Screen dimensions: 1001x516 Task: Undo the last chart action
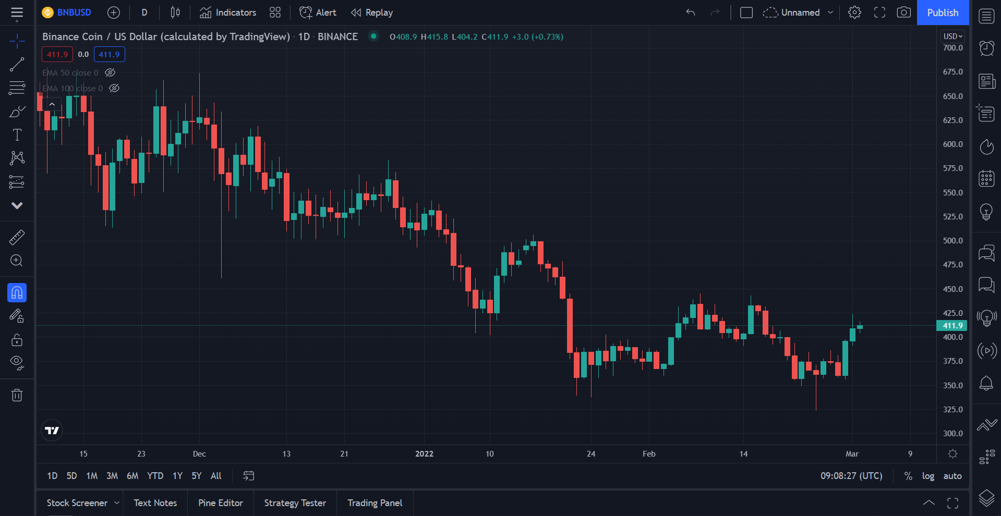pos(691,13)
